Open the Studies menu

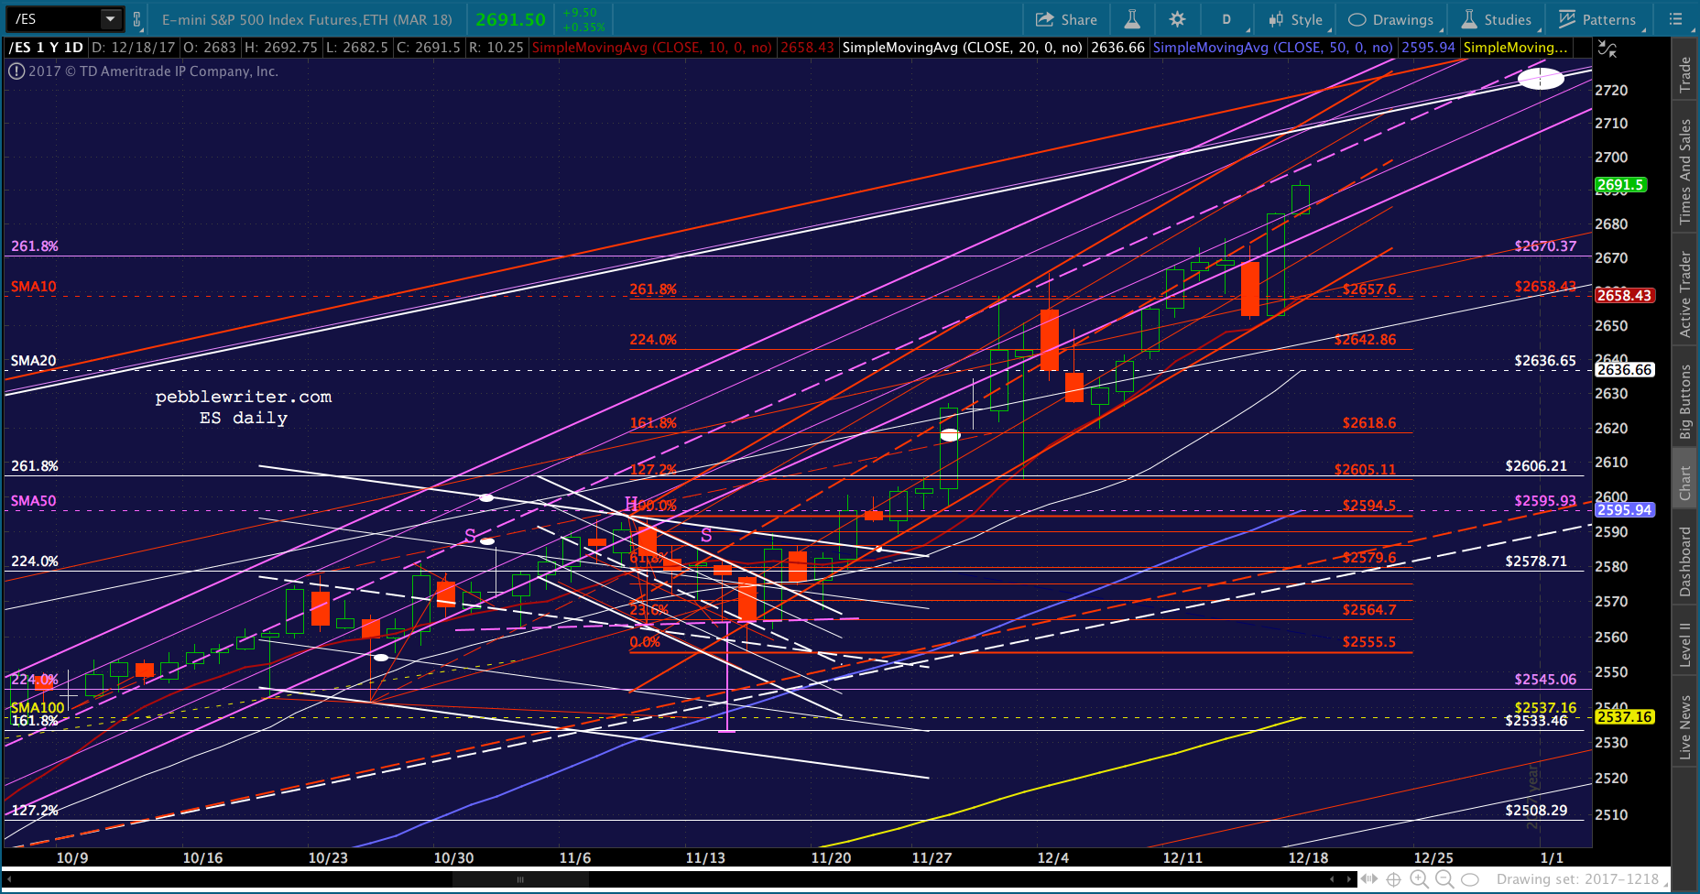(1497, 19)
